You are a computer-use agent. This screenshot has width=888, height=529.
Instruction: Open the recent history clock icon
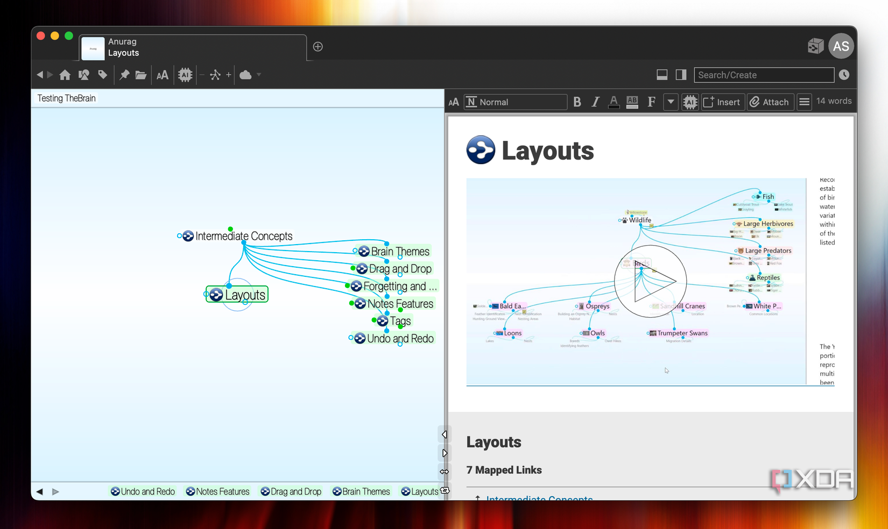coord(844,75)
